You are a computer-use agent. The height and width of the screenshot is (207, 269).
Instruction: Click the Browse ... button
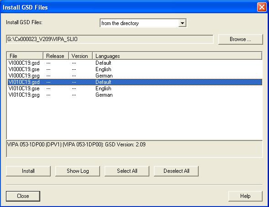tap(240, 39)
